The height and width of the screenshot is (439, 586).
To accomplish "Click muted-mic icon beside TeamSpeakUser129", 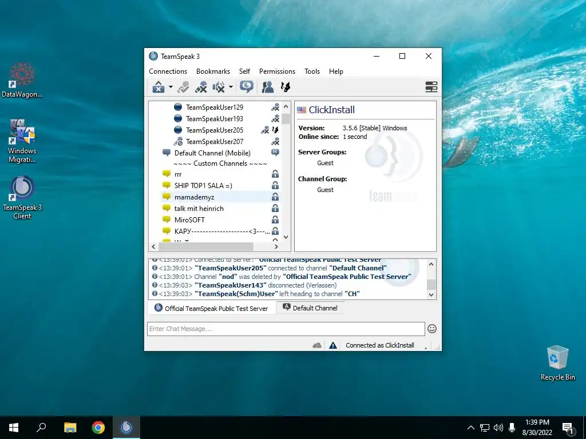I will pyautogui.click(x=275, y=107).
